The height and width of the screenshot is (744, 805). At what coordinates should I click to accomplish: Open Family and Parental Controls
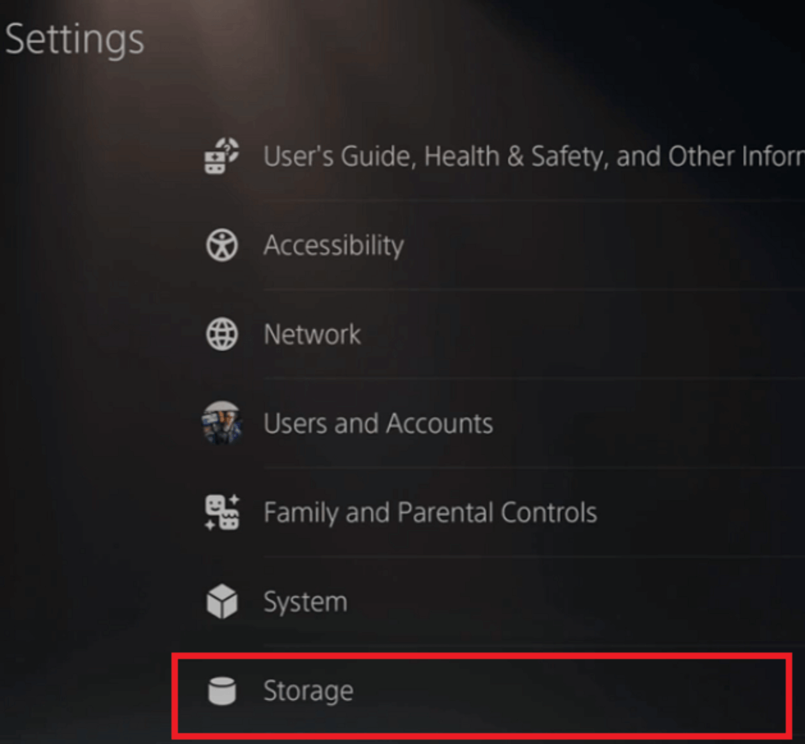(430, 512)
